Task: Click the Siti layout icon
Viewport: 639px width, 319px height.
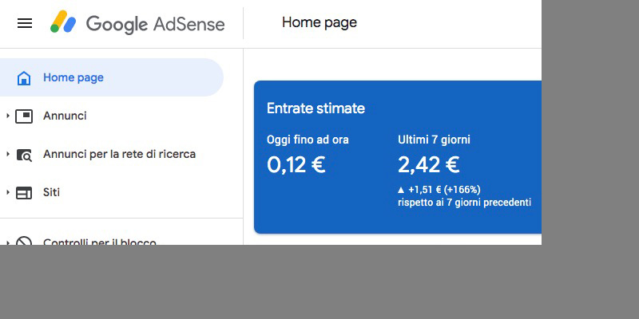Action: [24, 193]
